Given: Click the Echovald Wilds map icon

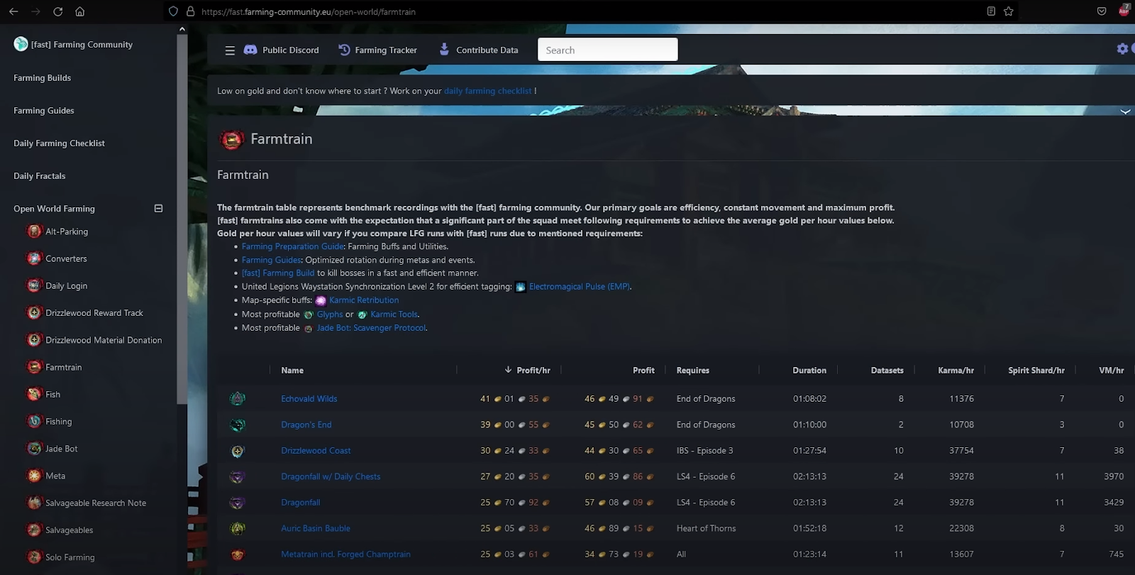Looking at the screenshot, I should coord(238,399).
